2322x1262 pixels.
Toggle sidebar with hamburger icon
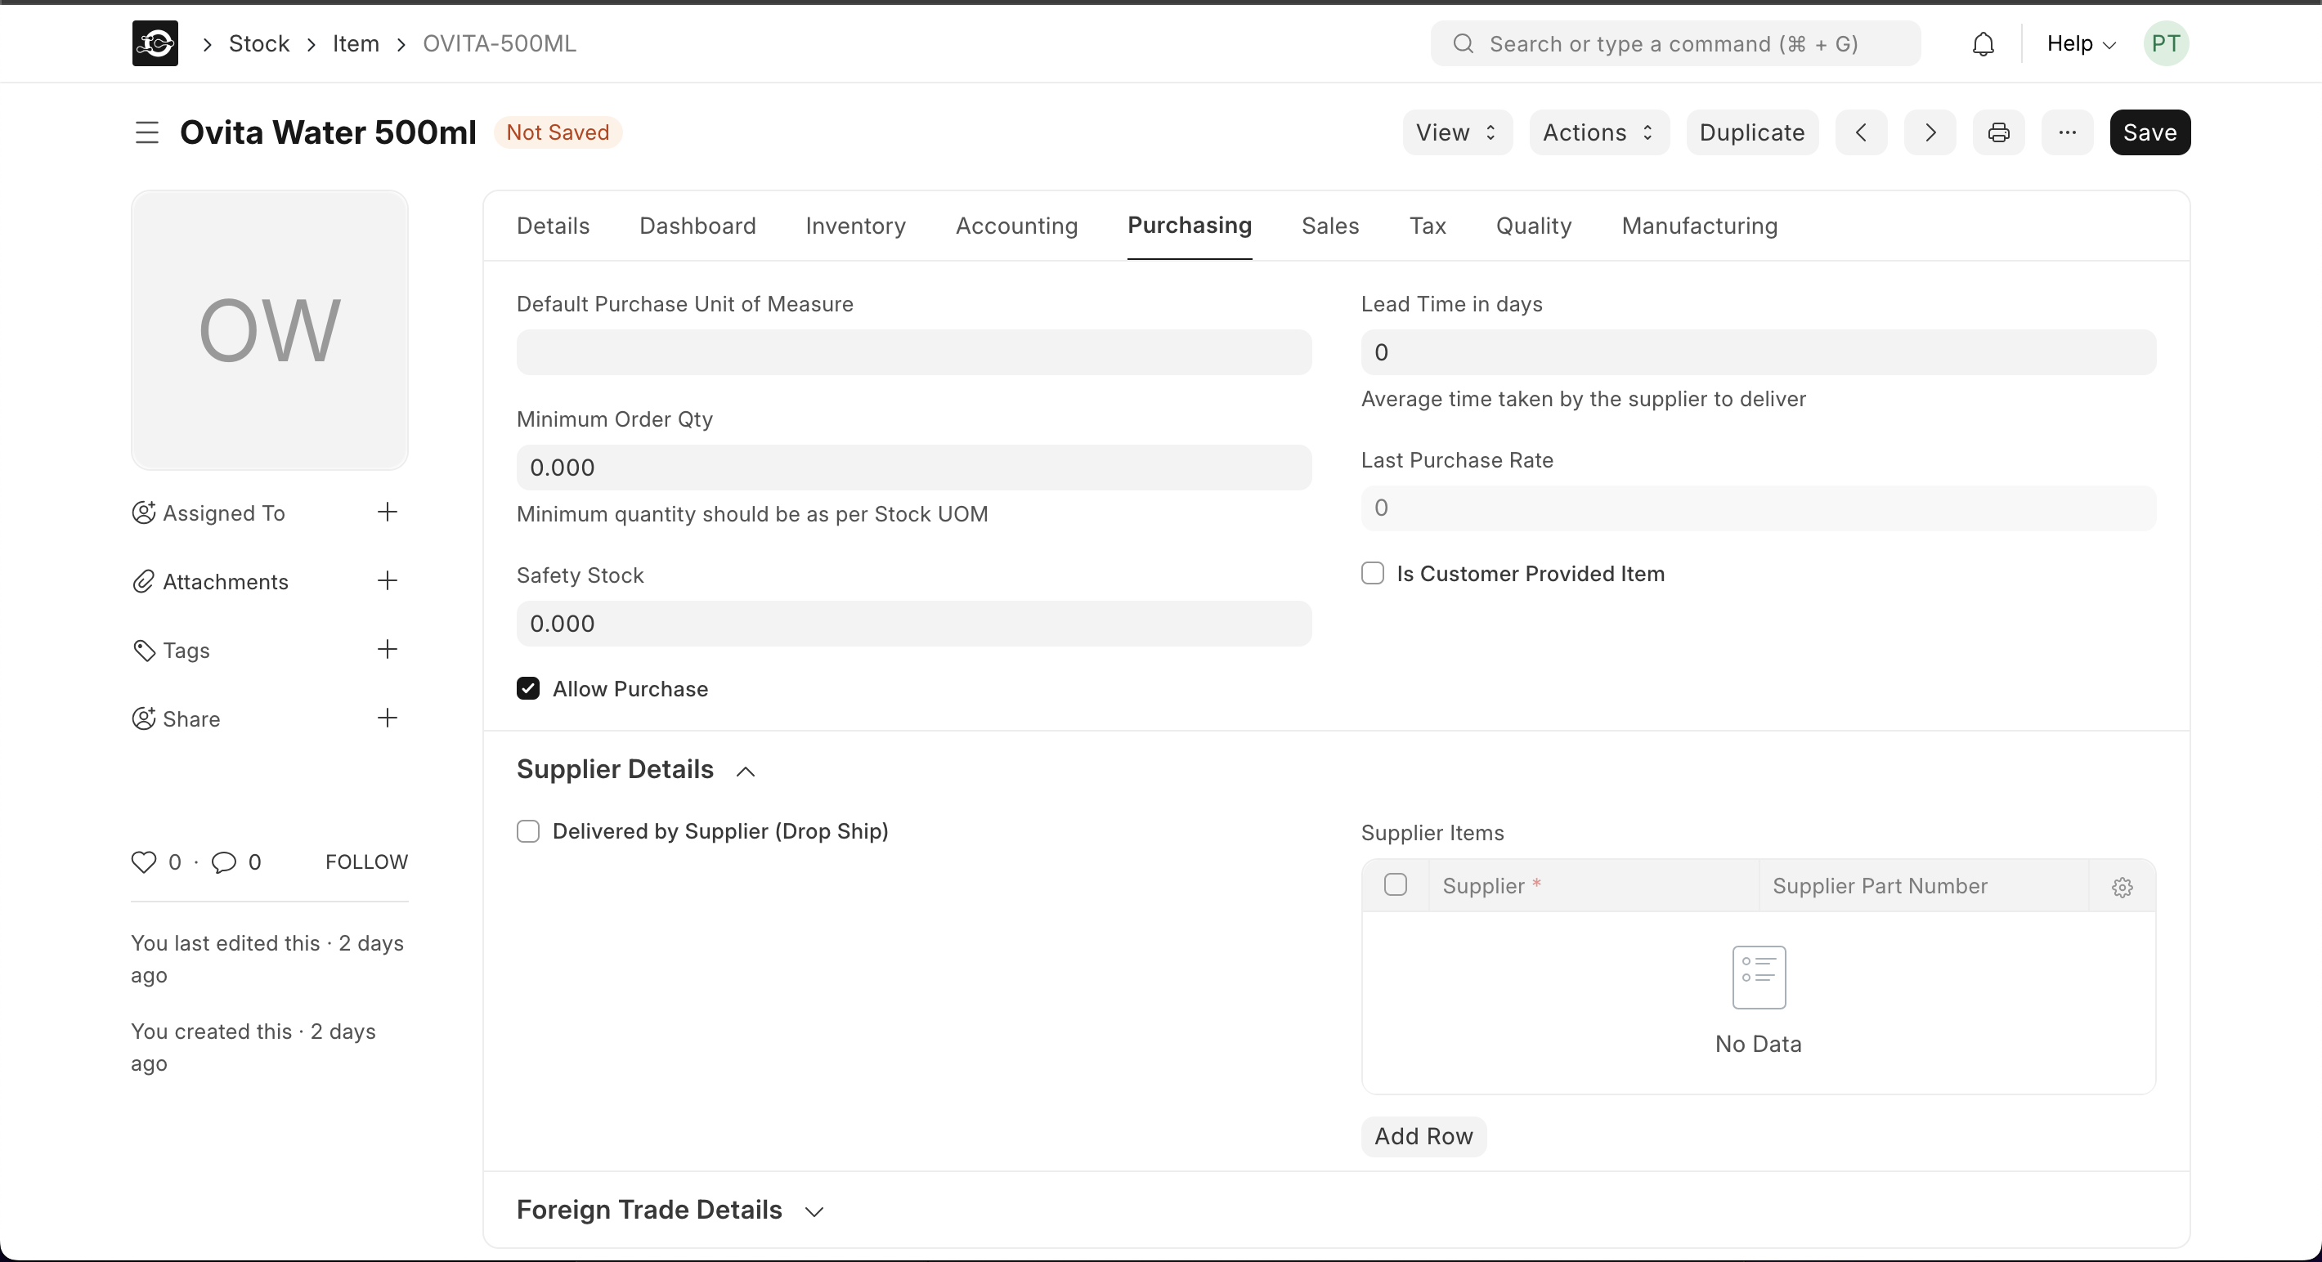click(147, 132)
